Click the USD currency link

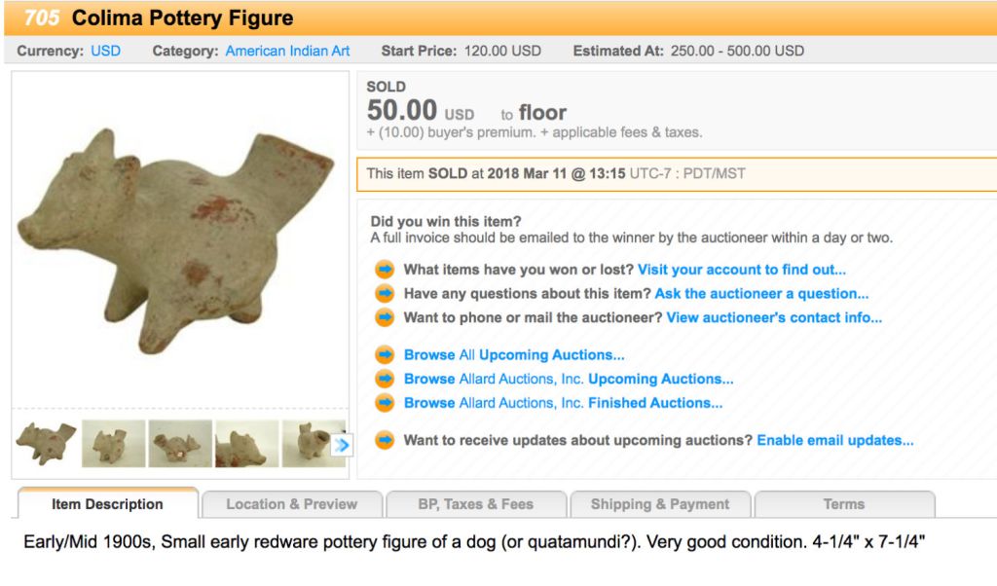[105, 51]
